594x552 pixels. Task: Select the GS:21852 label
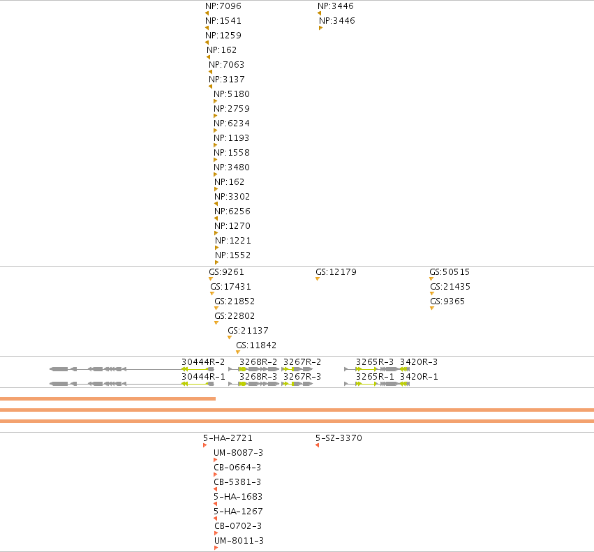pos(235,301)
